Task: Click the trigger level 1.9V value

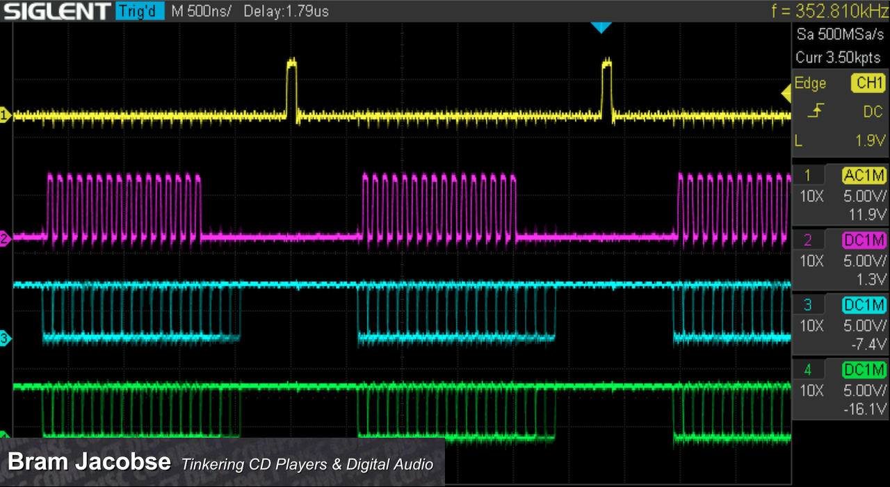Action: point(869,141)
